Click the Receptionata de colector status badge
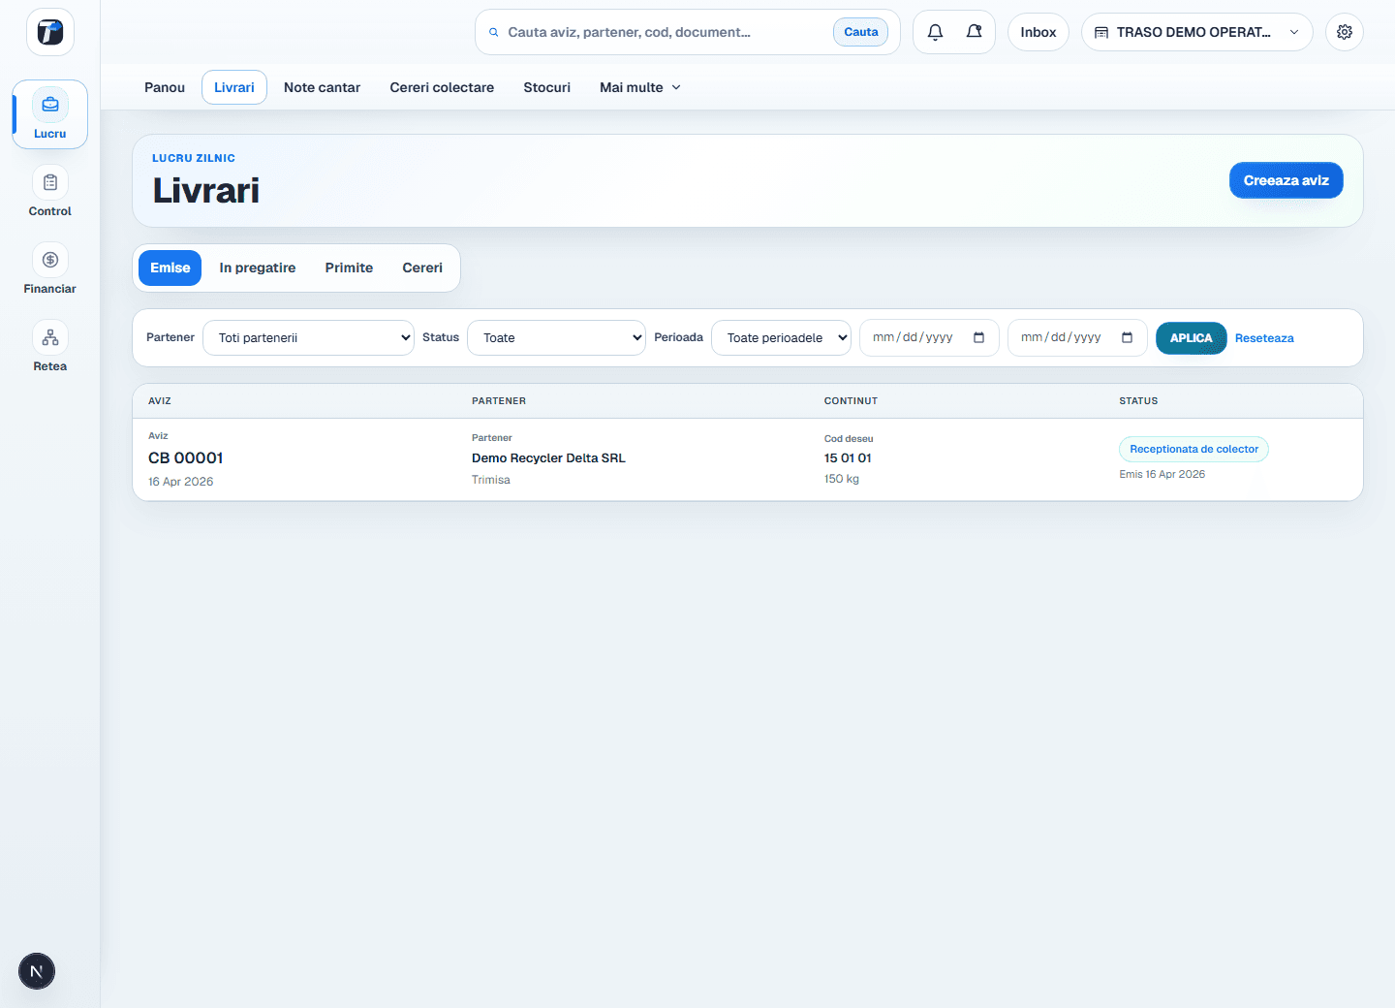The width and height of the screenshot is (1395, 1008). pyautogui.click(x=1193, y=449)
